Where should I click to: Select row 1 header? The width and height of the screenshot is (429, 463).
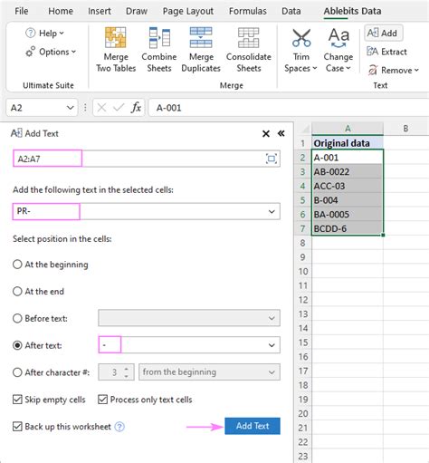(x=303, y=143)
